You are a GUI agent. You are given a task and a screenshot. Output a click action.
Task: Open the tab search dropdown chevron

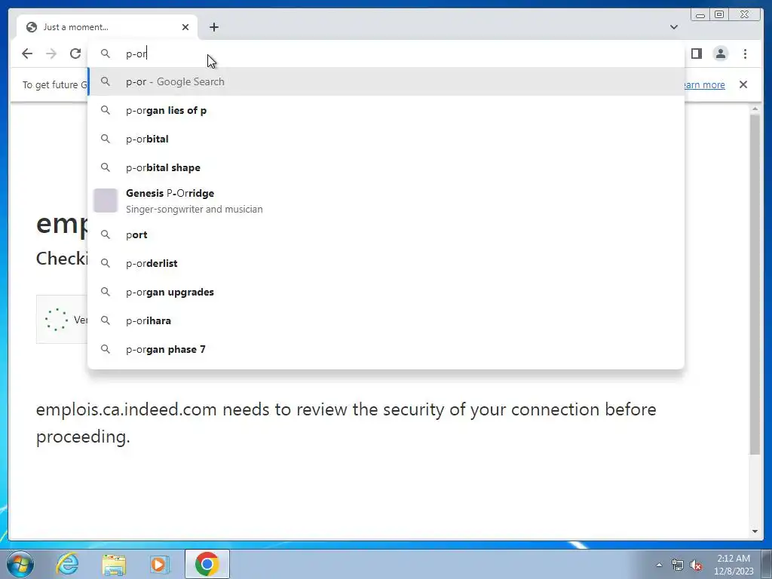point(673,27)
